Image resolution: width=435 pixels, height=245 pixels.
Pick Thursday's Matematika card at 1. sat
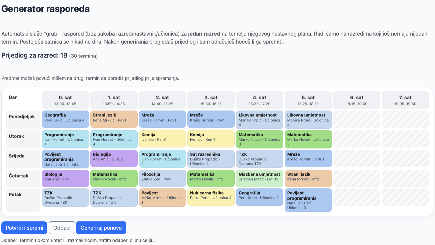point(114,178)
